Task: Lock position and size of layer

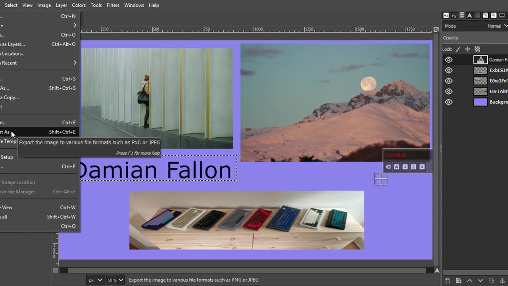Action: pos(468,49)
